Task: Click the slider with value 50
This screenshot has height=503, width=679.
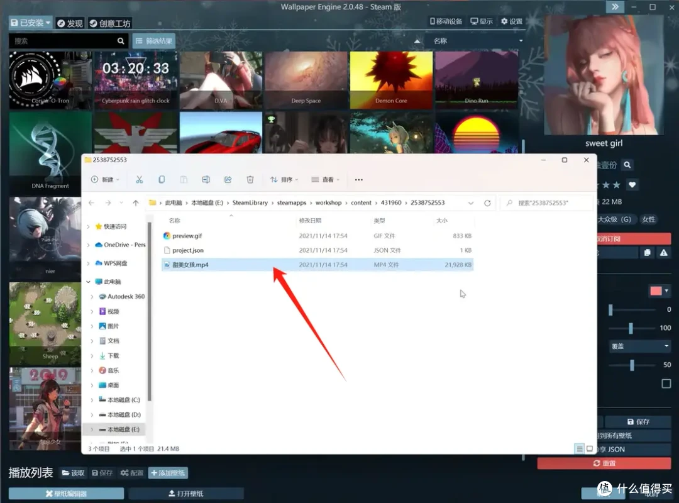Action: click(632, 365)
